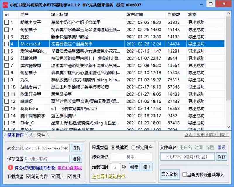Click user 美妆情报局 in row 7

click(31, 66)
